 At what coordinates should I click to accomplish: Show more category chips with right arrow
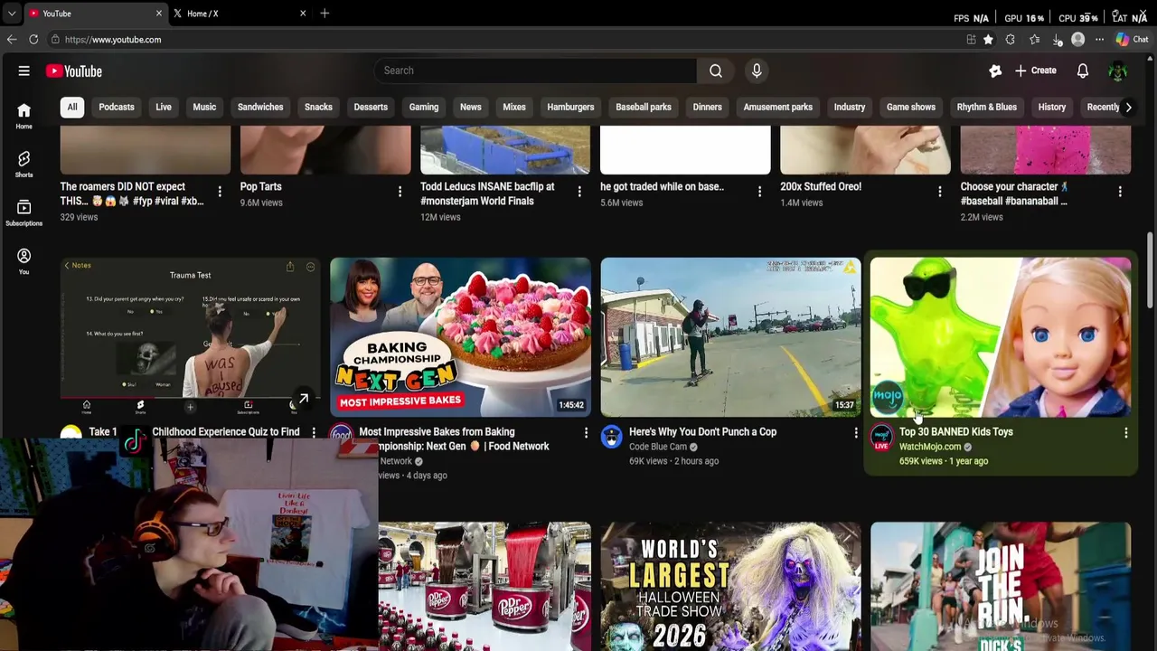(1128, 107)
